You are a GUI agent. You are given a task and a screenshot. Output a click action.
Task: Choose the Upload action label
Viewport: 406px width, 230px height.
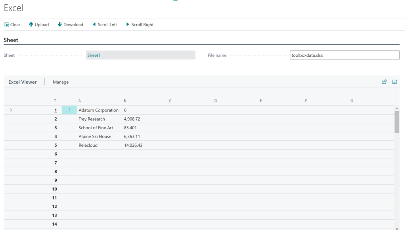pyautogui.click(x=42, y=25)
